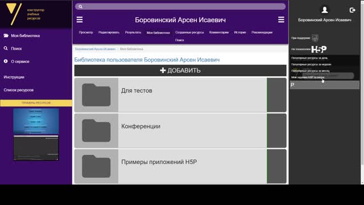The image size is (364, 205).
Task: Click the user profile avatar icon
Action: pos(325,10)
